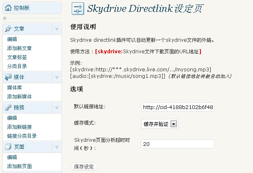The width and height of the screenshot is (253, 173).
Task: Collapse the 页面 section arrow
Action: [x=57, y=147]
